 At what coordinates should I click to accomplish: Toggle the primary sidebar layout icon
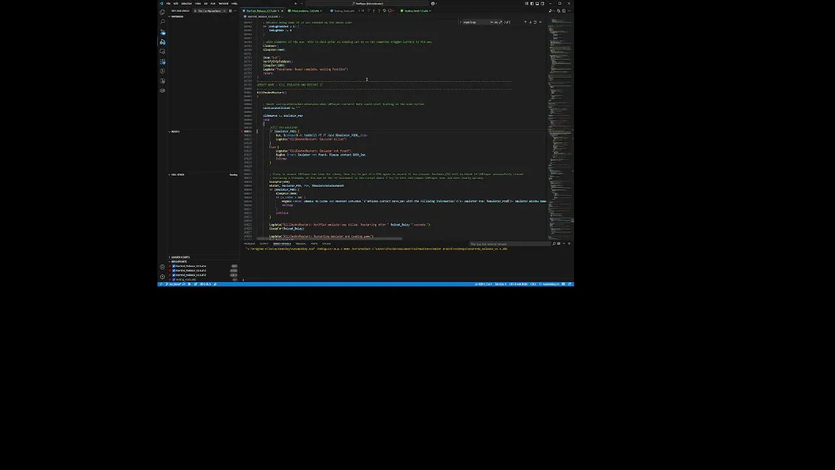532,3
